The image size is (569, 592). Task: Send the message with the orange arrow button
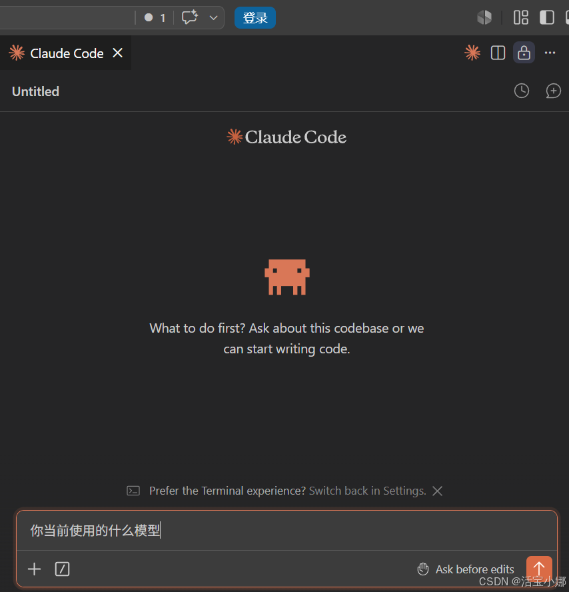click(539, 567)
